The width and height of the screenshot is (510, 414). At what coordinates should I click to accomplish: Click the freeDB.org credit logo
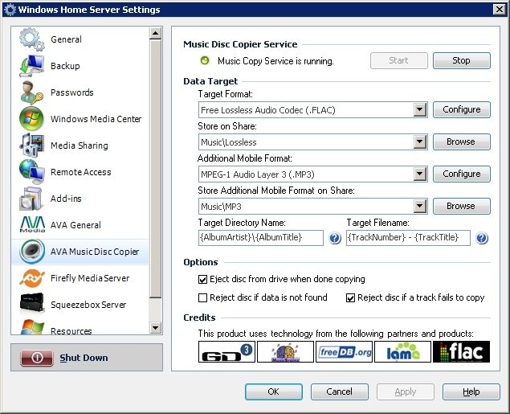(x=344, y=351)
